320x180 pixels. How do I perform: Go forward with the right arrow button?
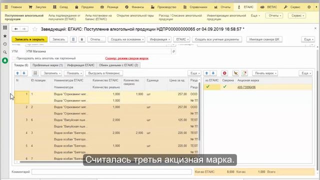pos(24,29)
